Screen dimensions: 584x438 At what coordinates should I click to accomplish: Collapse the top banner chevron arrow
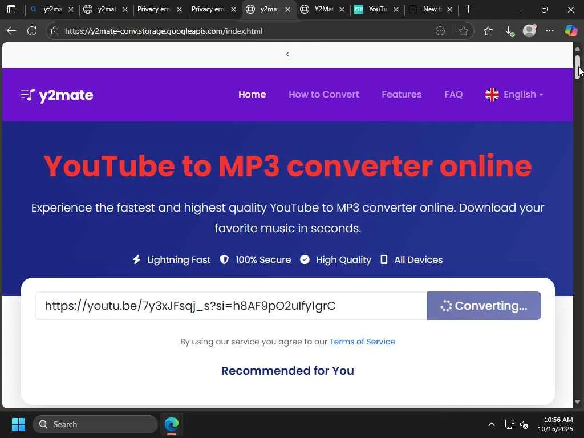click(x=287, y=54)
